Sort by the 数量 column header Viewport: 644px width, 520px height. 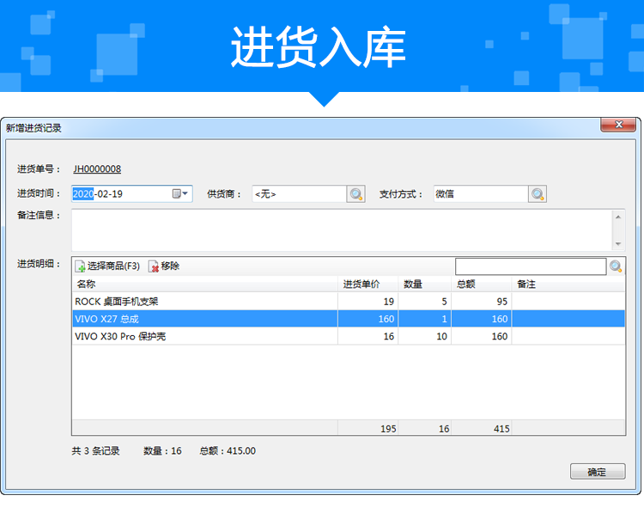[x=425, y=284]
